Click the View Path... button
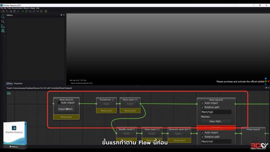This screenshot has height=152, width=270. [x=216, y=122]
